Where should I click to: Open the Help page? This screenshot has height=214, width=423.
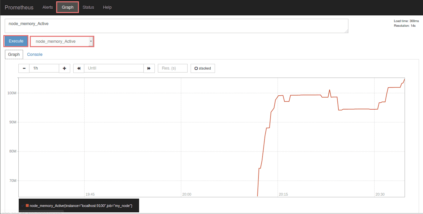pos(107,7)
